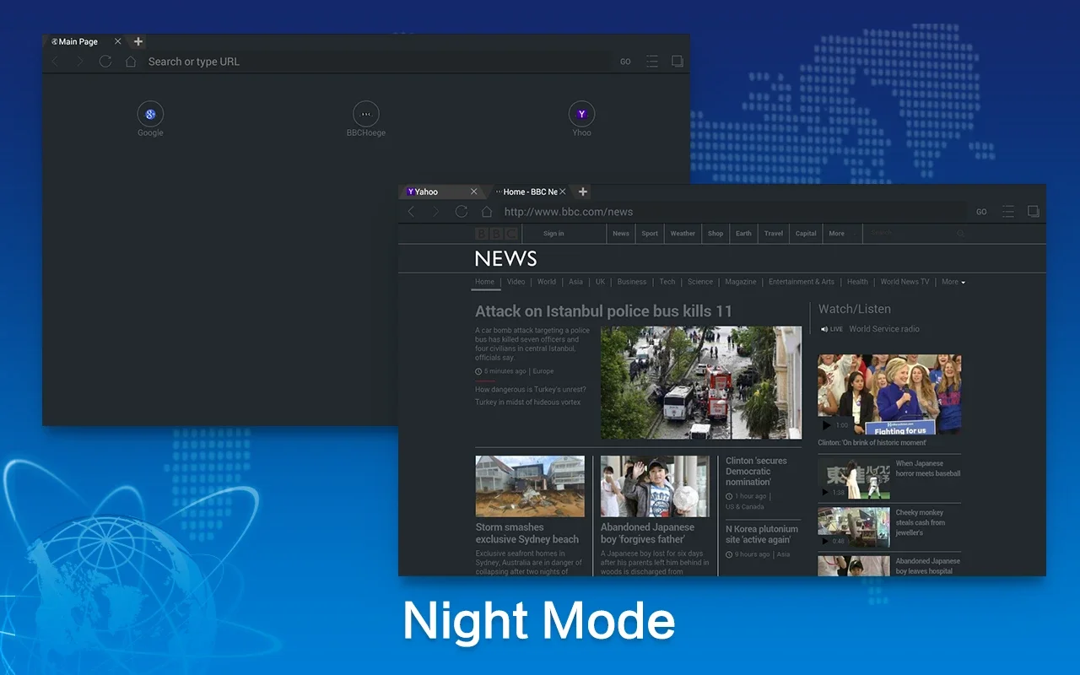
Task: Click the Search or type URL field
Action: tap(377, 62)
